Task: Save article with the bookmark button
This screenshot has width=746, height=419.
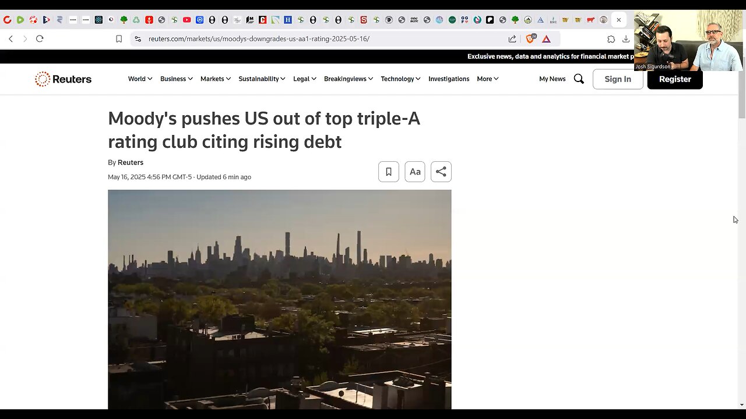Action: coord(389,172)
